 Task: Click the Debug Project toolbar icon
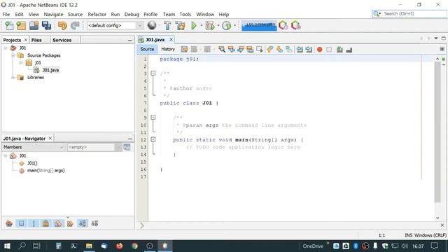(x=210, y=26)
